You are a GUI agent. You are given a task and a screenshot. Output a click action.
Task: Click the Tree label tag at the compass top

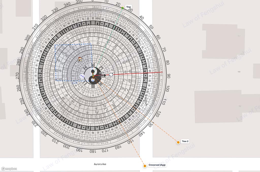(129, 7)
